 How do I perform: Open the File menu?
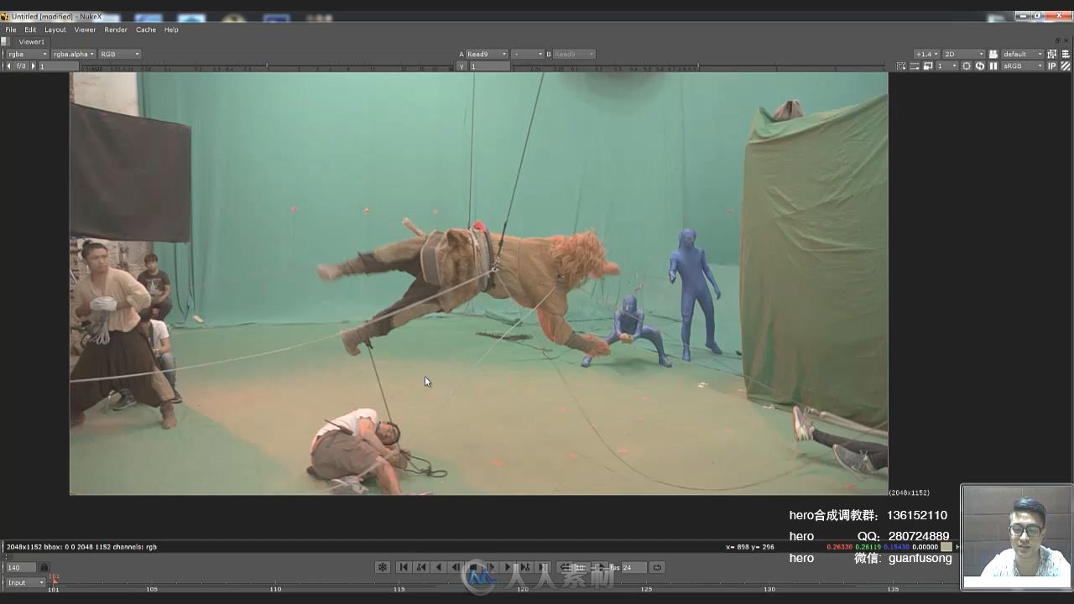click(11, 29)
